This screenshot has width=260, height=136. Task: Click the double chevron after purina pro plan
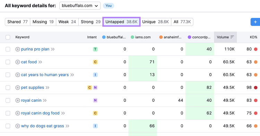53,49
